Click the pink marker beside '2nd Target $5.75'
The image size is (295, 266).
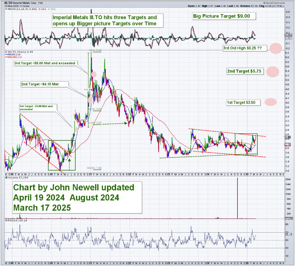pyautogui.click(x=272, y=72)
